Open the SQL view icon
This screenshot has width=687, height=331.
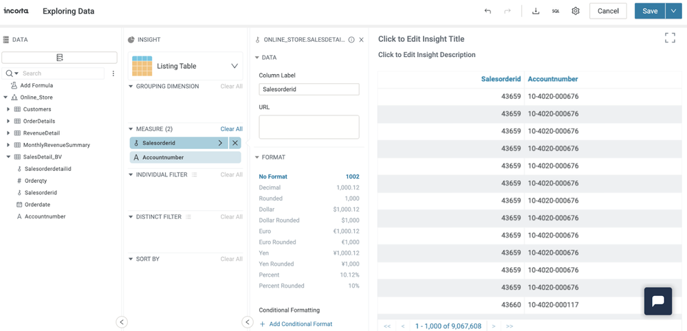pos(556,11)
